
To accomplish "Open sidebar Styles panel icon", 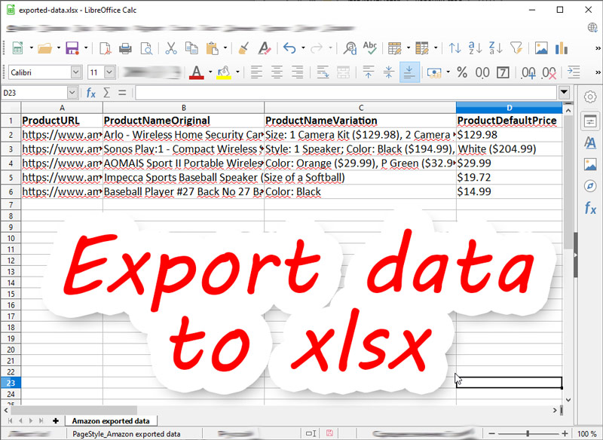I will pos(590,142).
